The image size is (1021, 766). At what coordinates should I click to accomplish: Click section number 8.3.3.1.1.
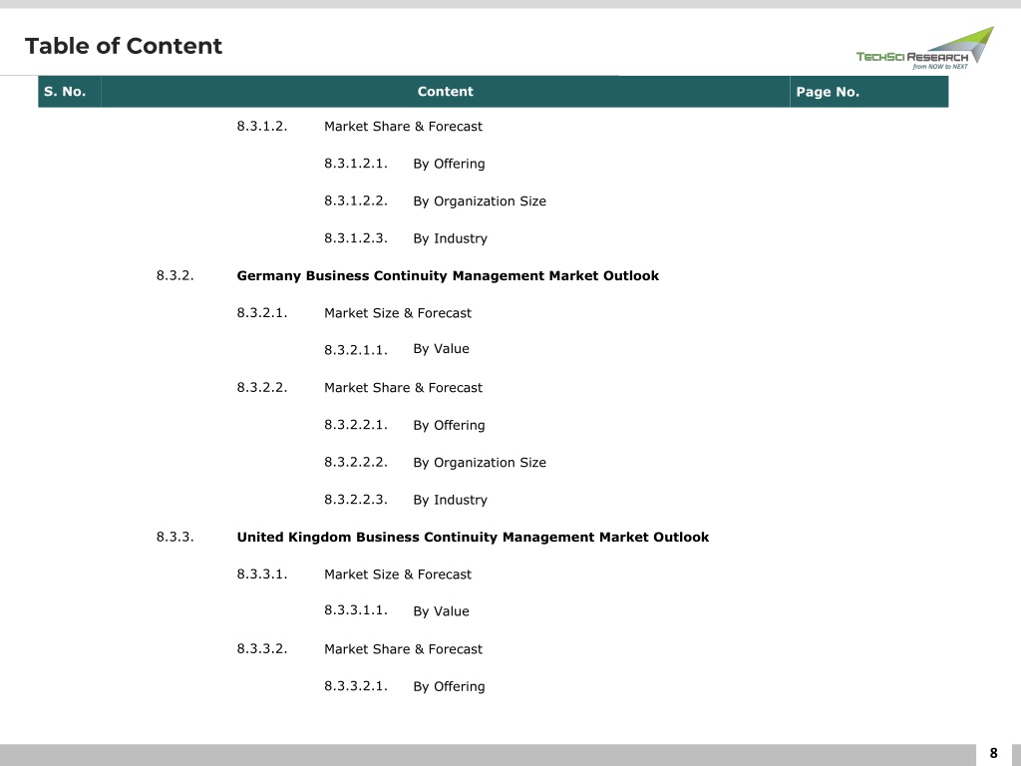356,610
